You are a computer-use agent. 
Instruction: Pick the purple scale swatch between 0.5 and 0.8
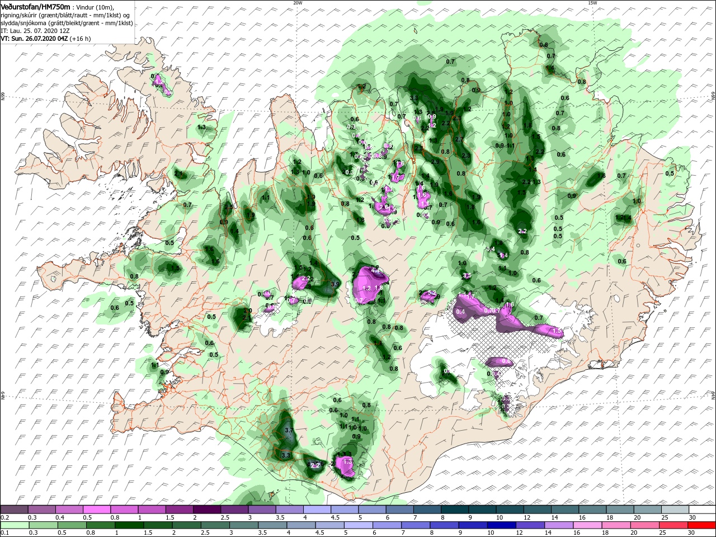96,510
